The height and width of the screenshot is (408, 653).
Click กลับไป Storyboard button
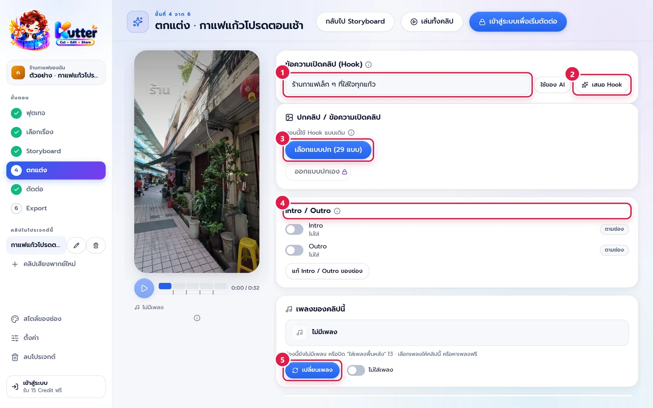click(355, 22)
